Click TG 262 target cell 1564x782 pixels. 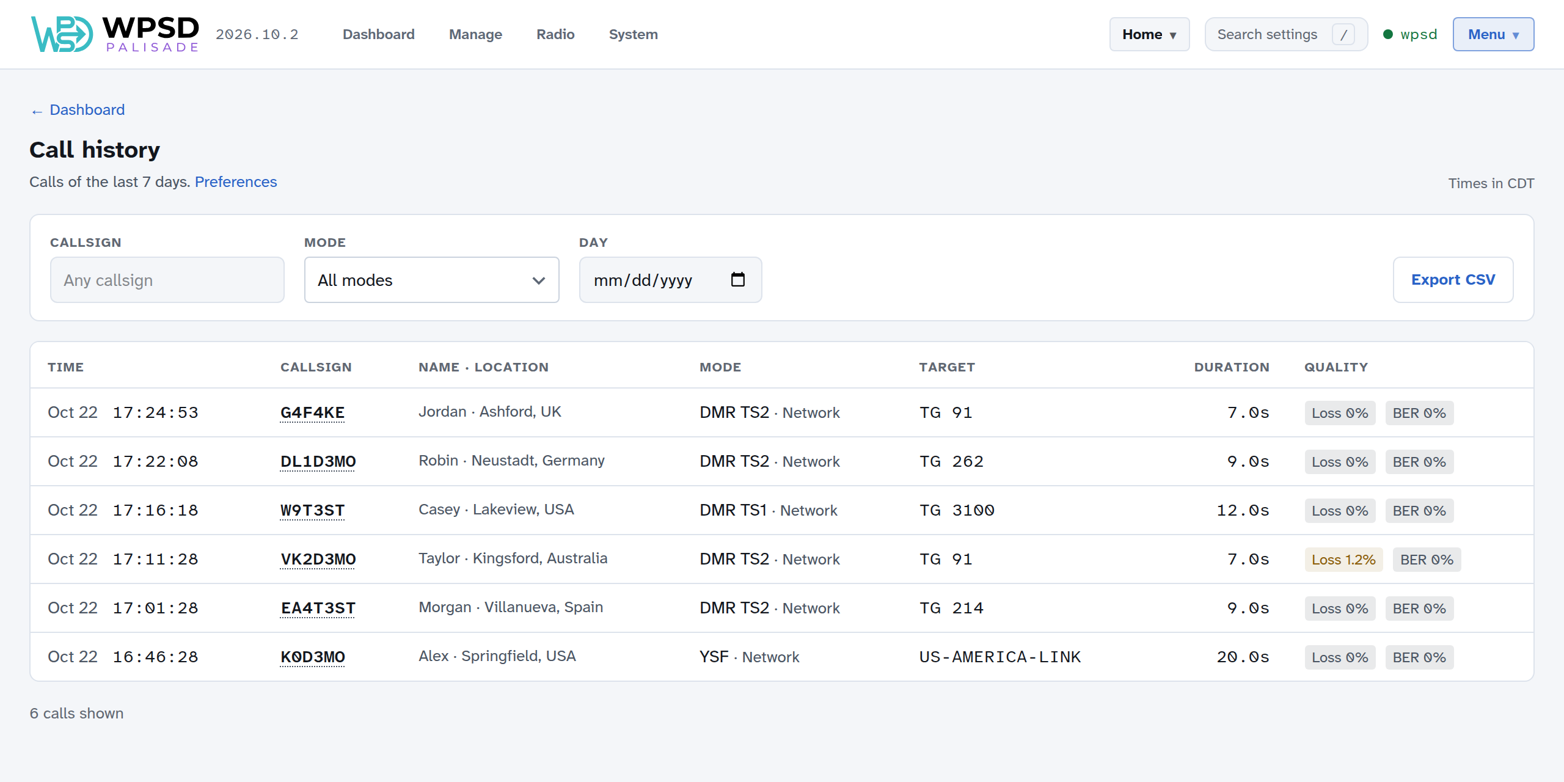(952, 461)
